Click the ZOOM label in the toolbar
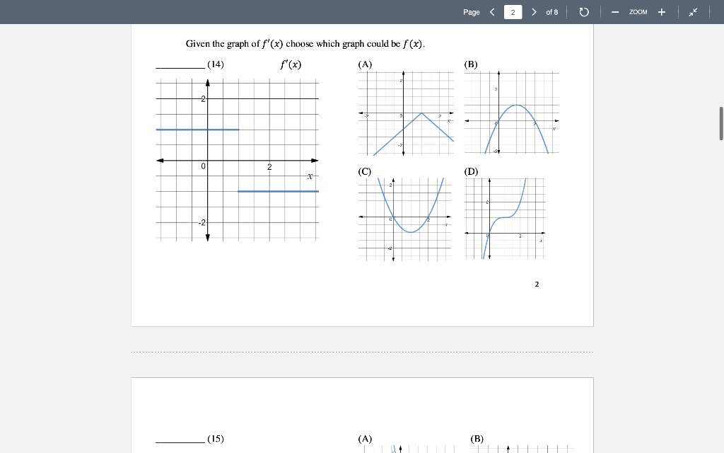This screenshot has width=724, height=453. [637, 11]
